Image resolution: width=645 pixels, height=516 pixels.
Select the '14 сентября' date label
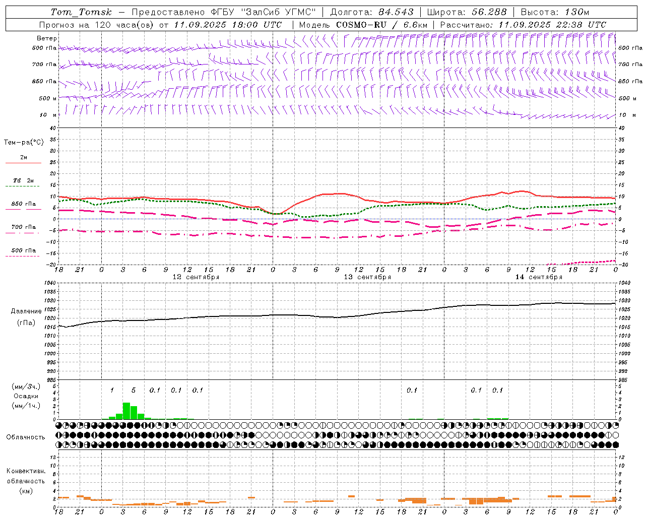click(x=539, y=277)
